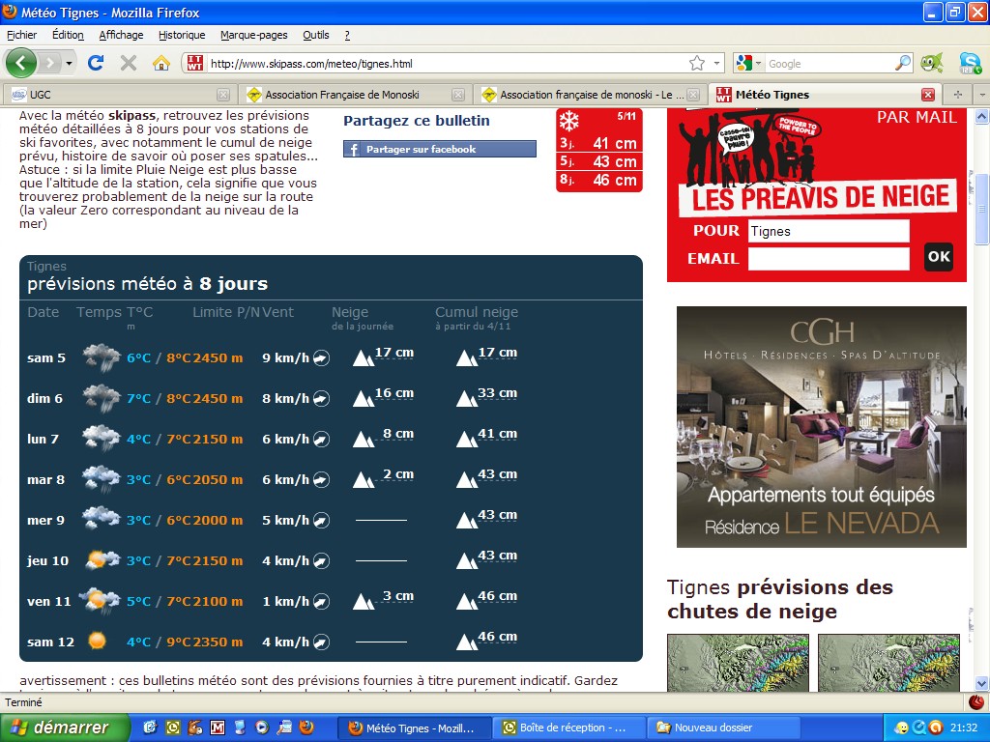
Task: Switch to the UGC tab
Action: (120, 95)
